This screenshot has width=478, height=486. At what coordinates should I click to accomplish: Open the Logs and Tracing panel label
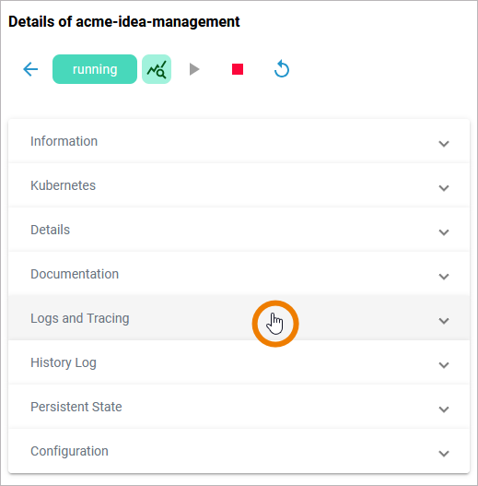click(x=80, y=319)
